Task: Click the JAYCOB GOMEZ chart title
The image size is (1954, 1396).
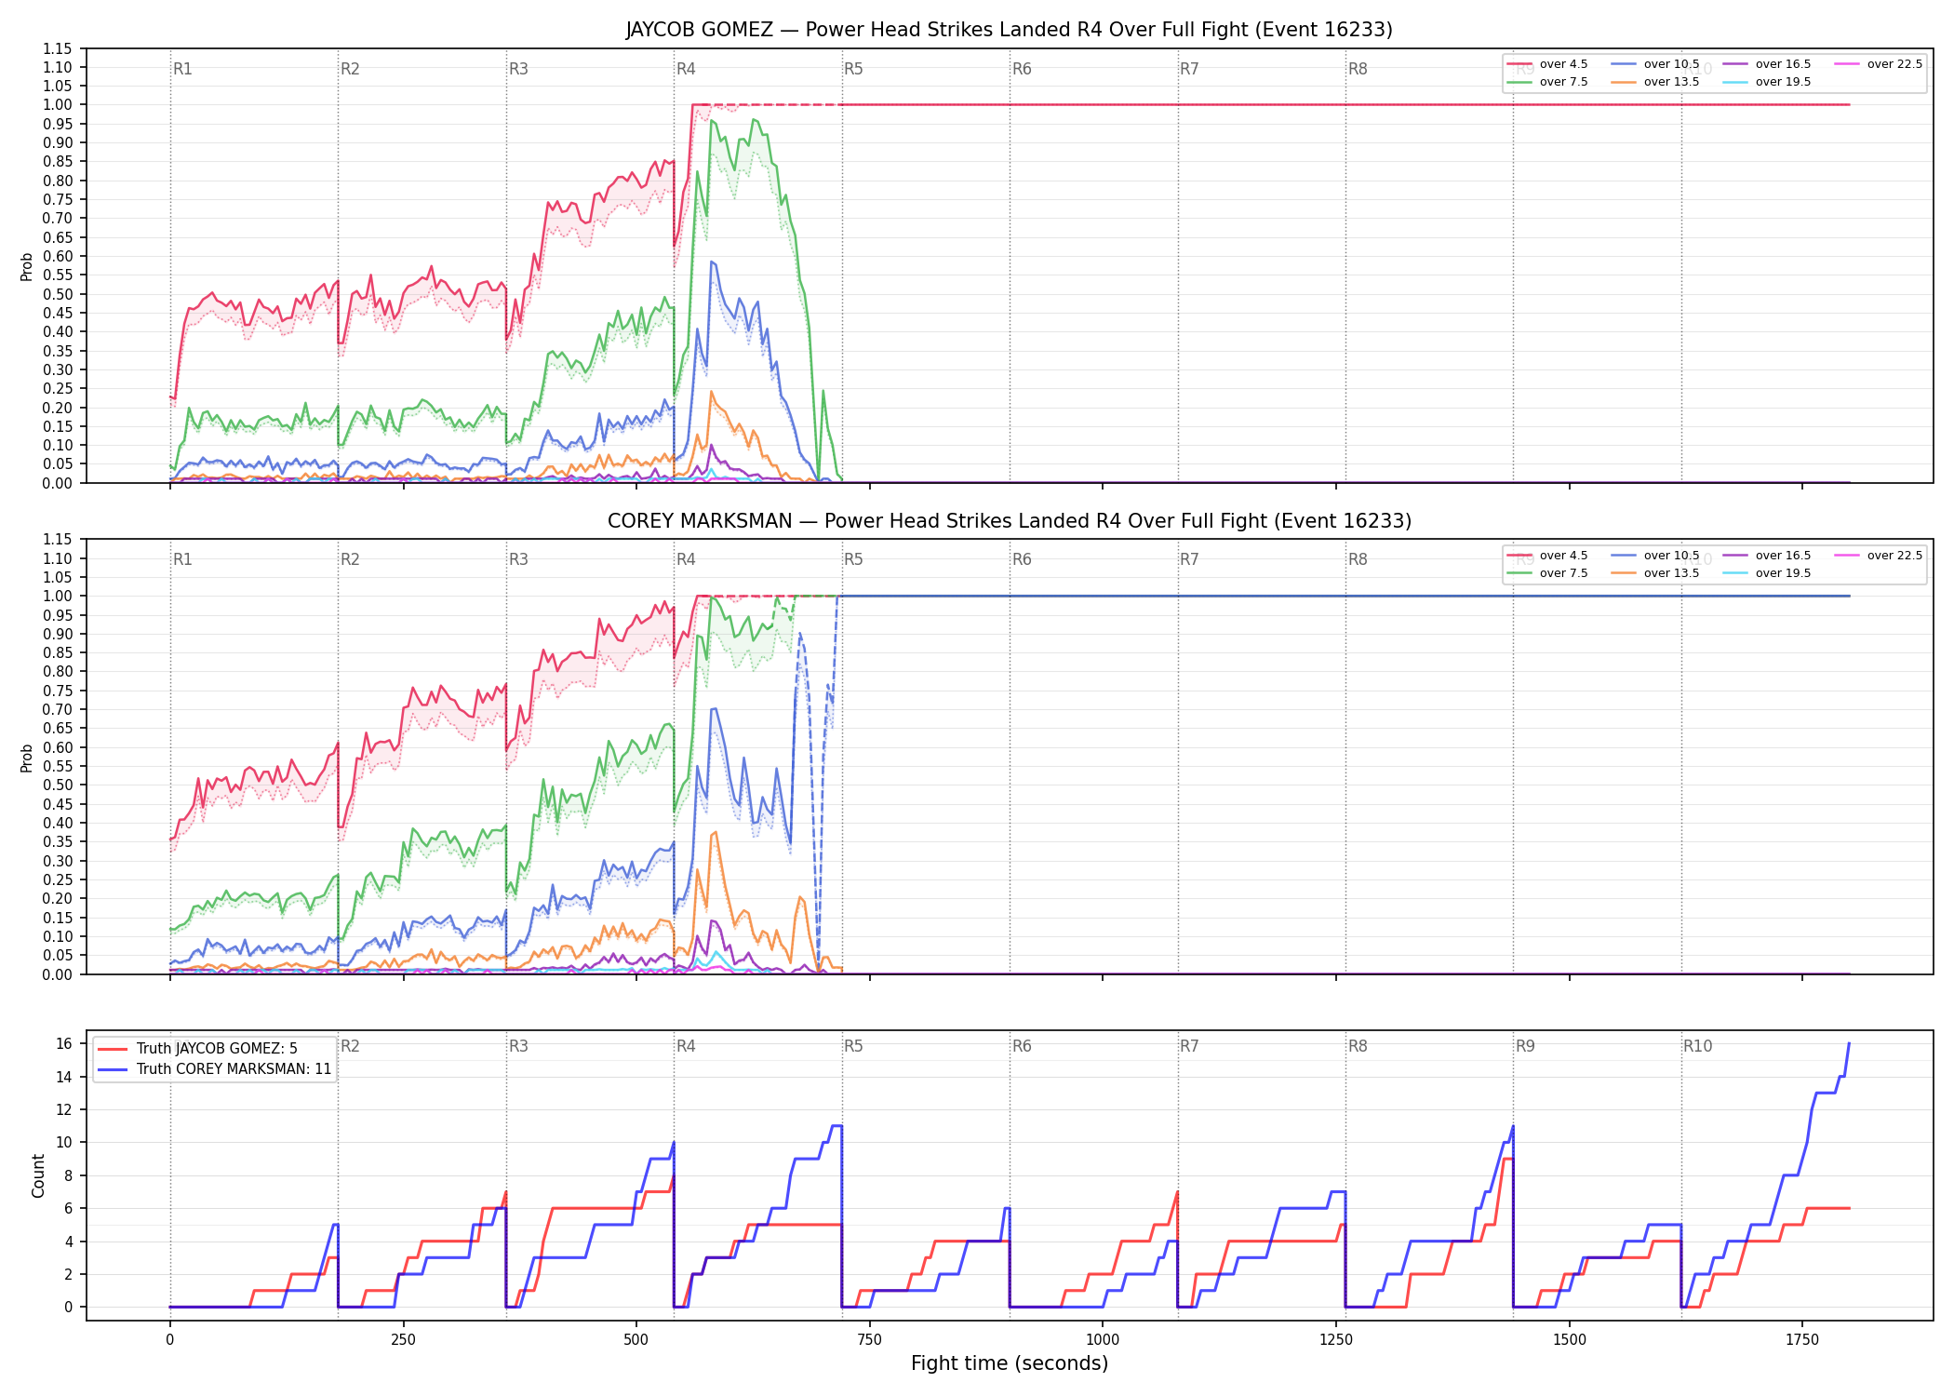Action: pyautogui.click(x=1009, y=30)
